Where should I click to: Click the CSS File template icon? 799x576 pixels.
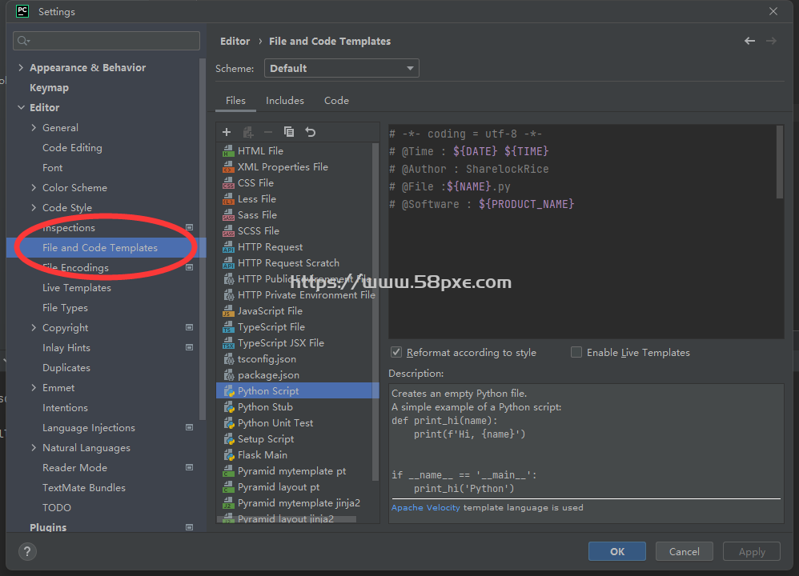pos(228,183)
